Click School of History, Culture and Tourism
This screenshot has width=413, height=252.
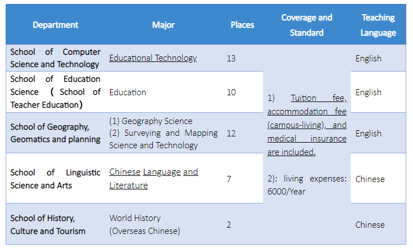tap(48, 224)
